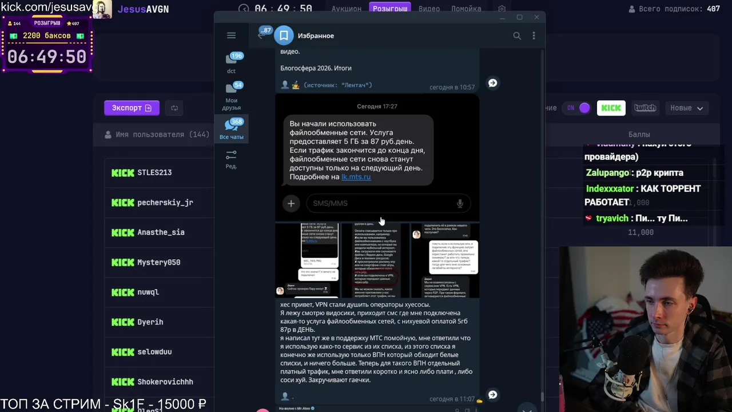732x412 pixels.
Task: Open Telegram hamburger menu
Action: coord(231,35)
